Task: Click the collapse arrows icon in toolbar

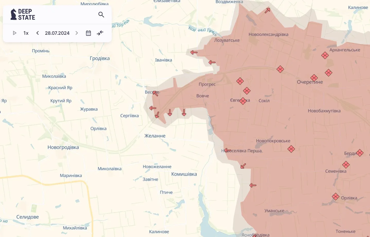Action: pos(100,33)
